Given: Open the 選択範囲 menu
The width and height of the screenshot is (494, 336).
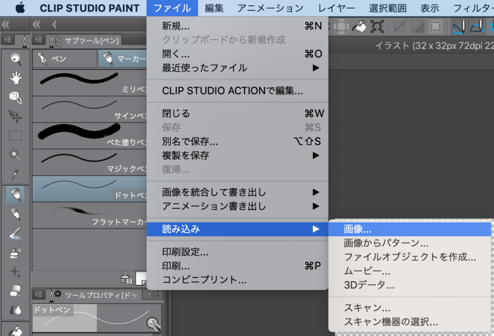Looking at the screenshot, I should [x=388, y=8].
